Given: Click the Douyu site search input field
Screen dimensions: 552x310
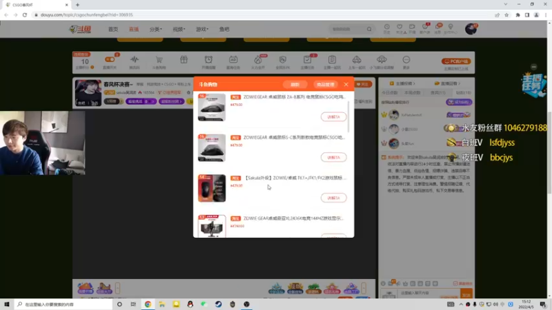Looking at the screenshot, I should point(348,29).
